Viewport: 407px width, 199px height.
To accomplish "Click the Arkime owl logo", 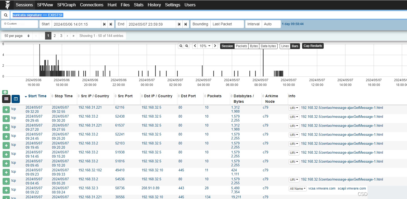I will [8, 5].
